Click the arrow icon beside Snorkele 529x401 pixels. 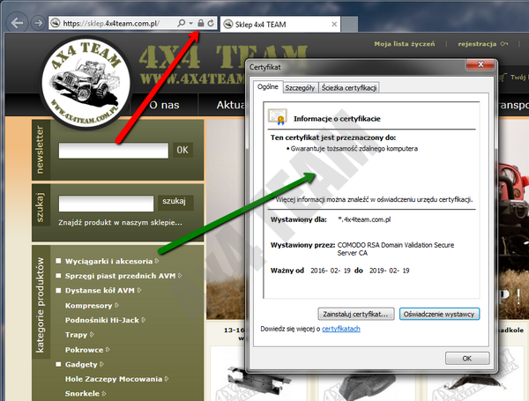point(104,393)
